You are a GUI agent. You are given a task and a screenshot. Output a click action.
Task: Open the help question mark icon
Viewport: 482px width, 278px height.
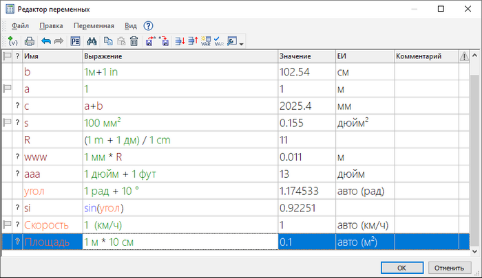[x=148, y=25]
